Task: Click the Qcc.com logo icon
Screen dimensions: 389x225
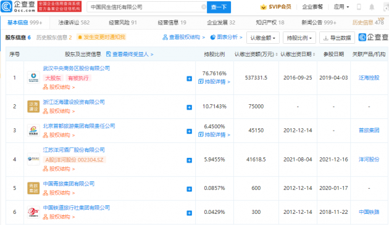Action: [6, 6]
